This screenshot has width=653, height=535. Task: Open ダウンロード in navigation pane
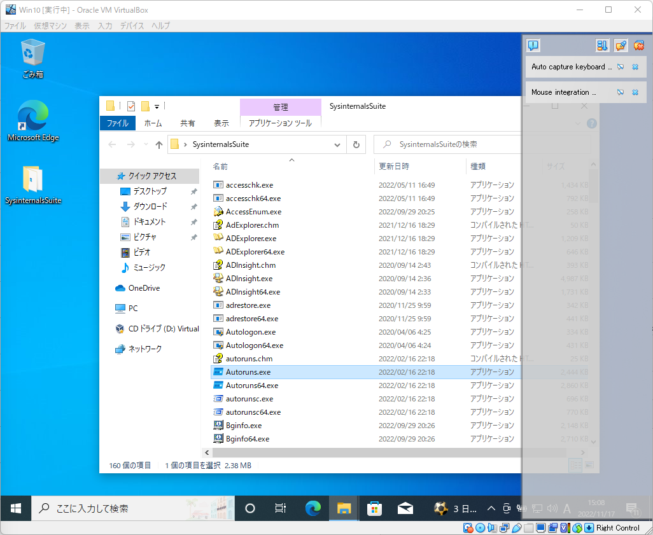[150, 207]
